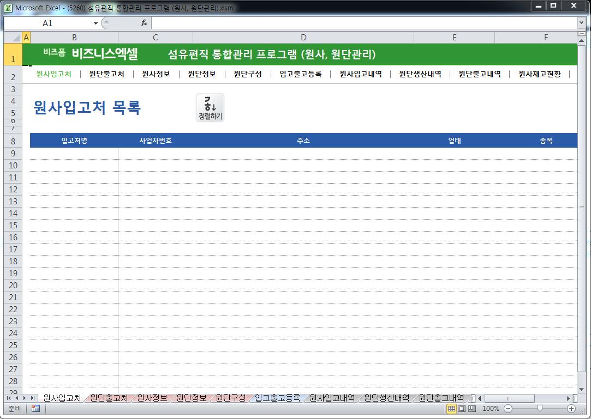Image resolution: width=591 pixels, height=419 pixels.
Task: Switch to Page Layout view
Action: (x=462, y=409)
